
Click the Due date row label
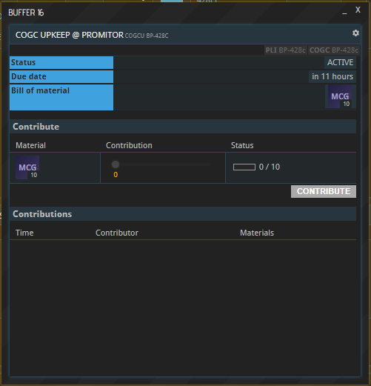click(61, 76)
